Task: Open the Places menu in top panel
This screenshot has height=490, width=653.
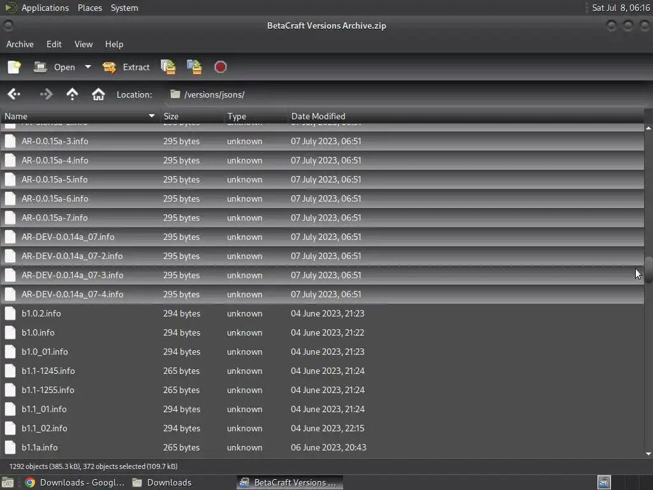Action: [x=90, y=8]
